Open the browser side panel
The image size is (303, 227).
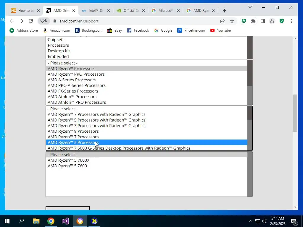pyautogui.click(x=263, y=21)
